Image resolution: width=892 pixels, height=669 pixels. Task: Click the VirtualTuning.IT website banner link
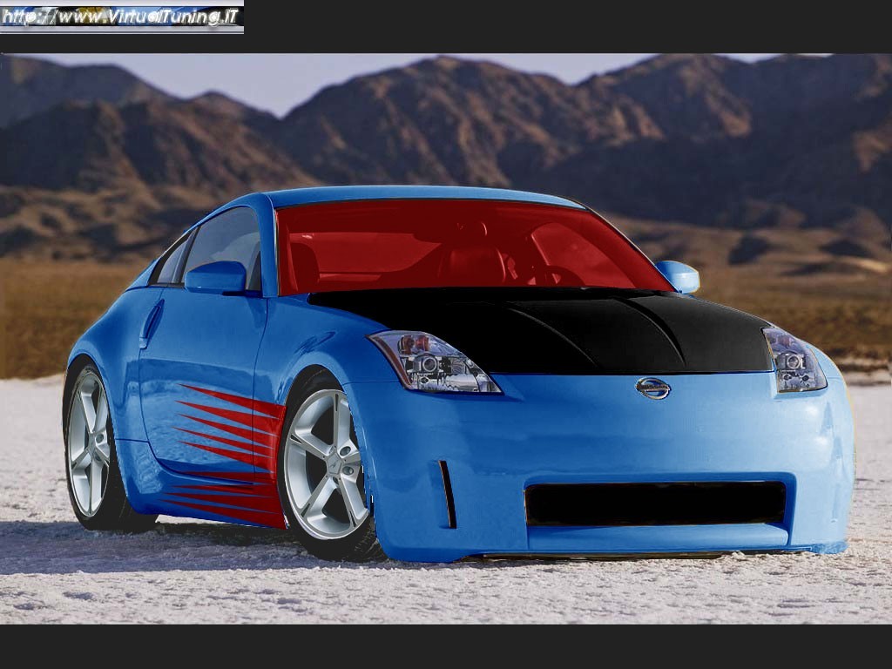point(122,17)
